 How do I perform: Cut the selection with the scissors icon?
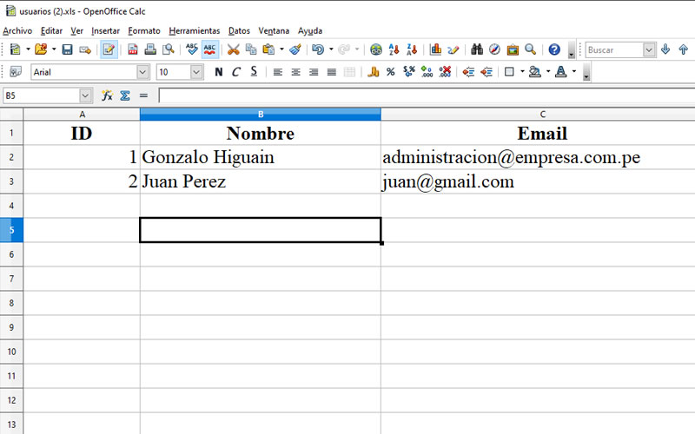coord(233,49)
